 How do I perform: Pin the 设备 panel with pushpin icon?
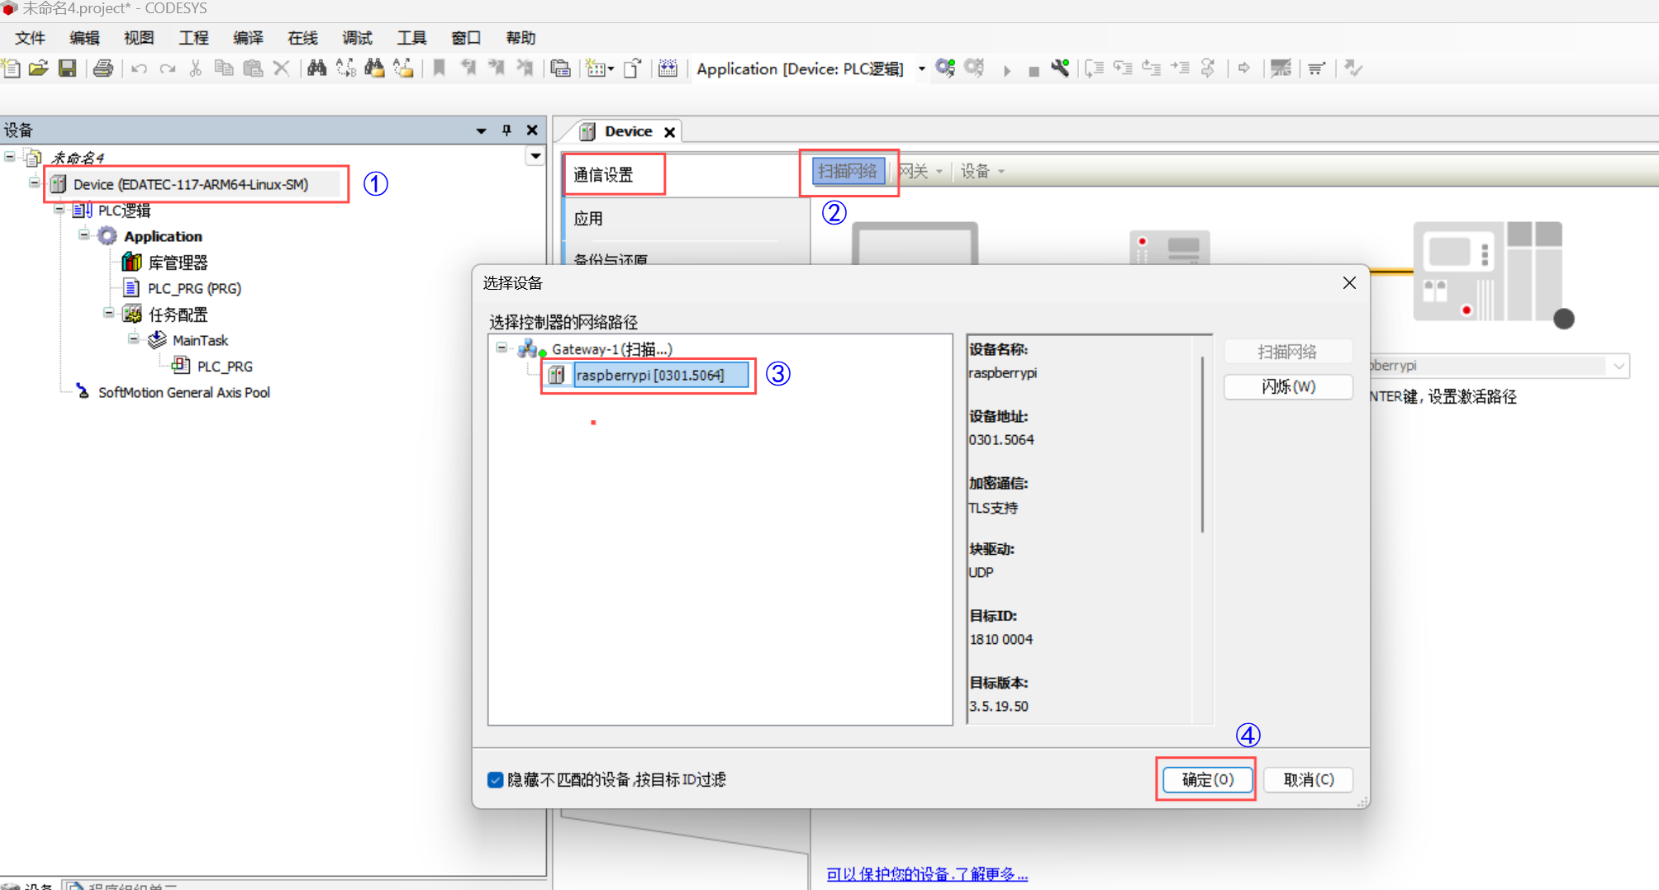coord(506,130)
